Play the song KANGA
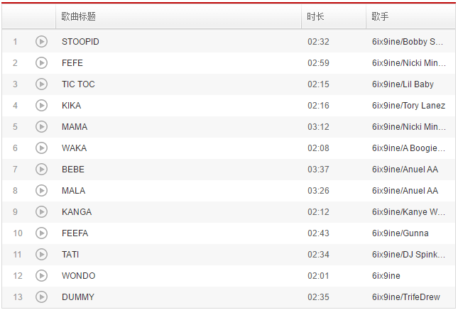The image size is (458, 310). tap(41, 212)
